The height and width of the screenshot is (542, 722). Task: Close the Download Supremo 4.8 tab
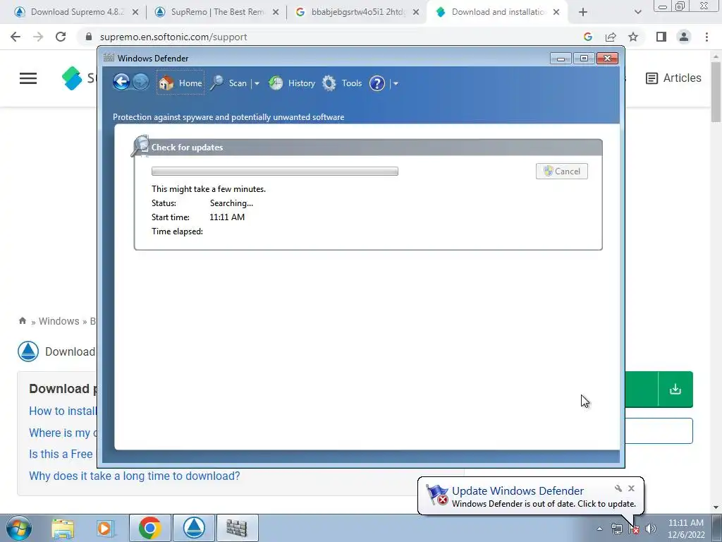pyautogui.click(x=135, y=13)
